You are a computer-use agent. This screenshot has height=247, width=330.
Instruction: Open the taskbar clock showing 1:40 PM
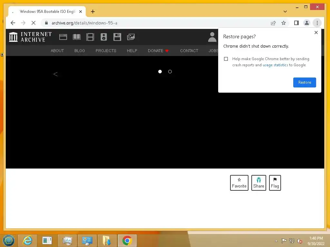point(316,241)
